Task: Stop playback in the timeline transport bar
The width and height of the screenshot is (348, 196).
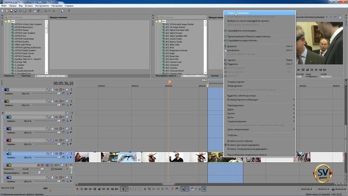Action: [99, 189]
